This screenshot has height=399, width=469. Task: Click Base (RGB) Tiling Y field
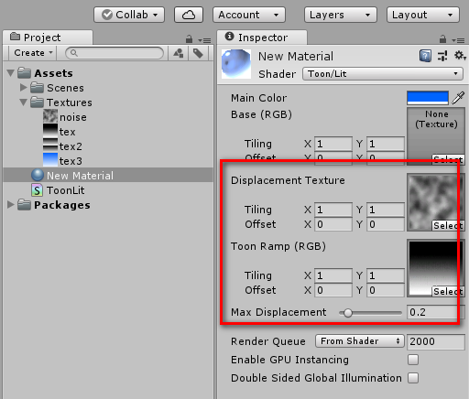point(386,144)
